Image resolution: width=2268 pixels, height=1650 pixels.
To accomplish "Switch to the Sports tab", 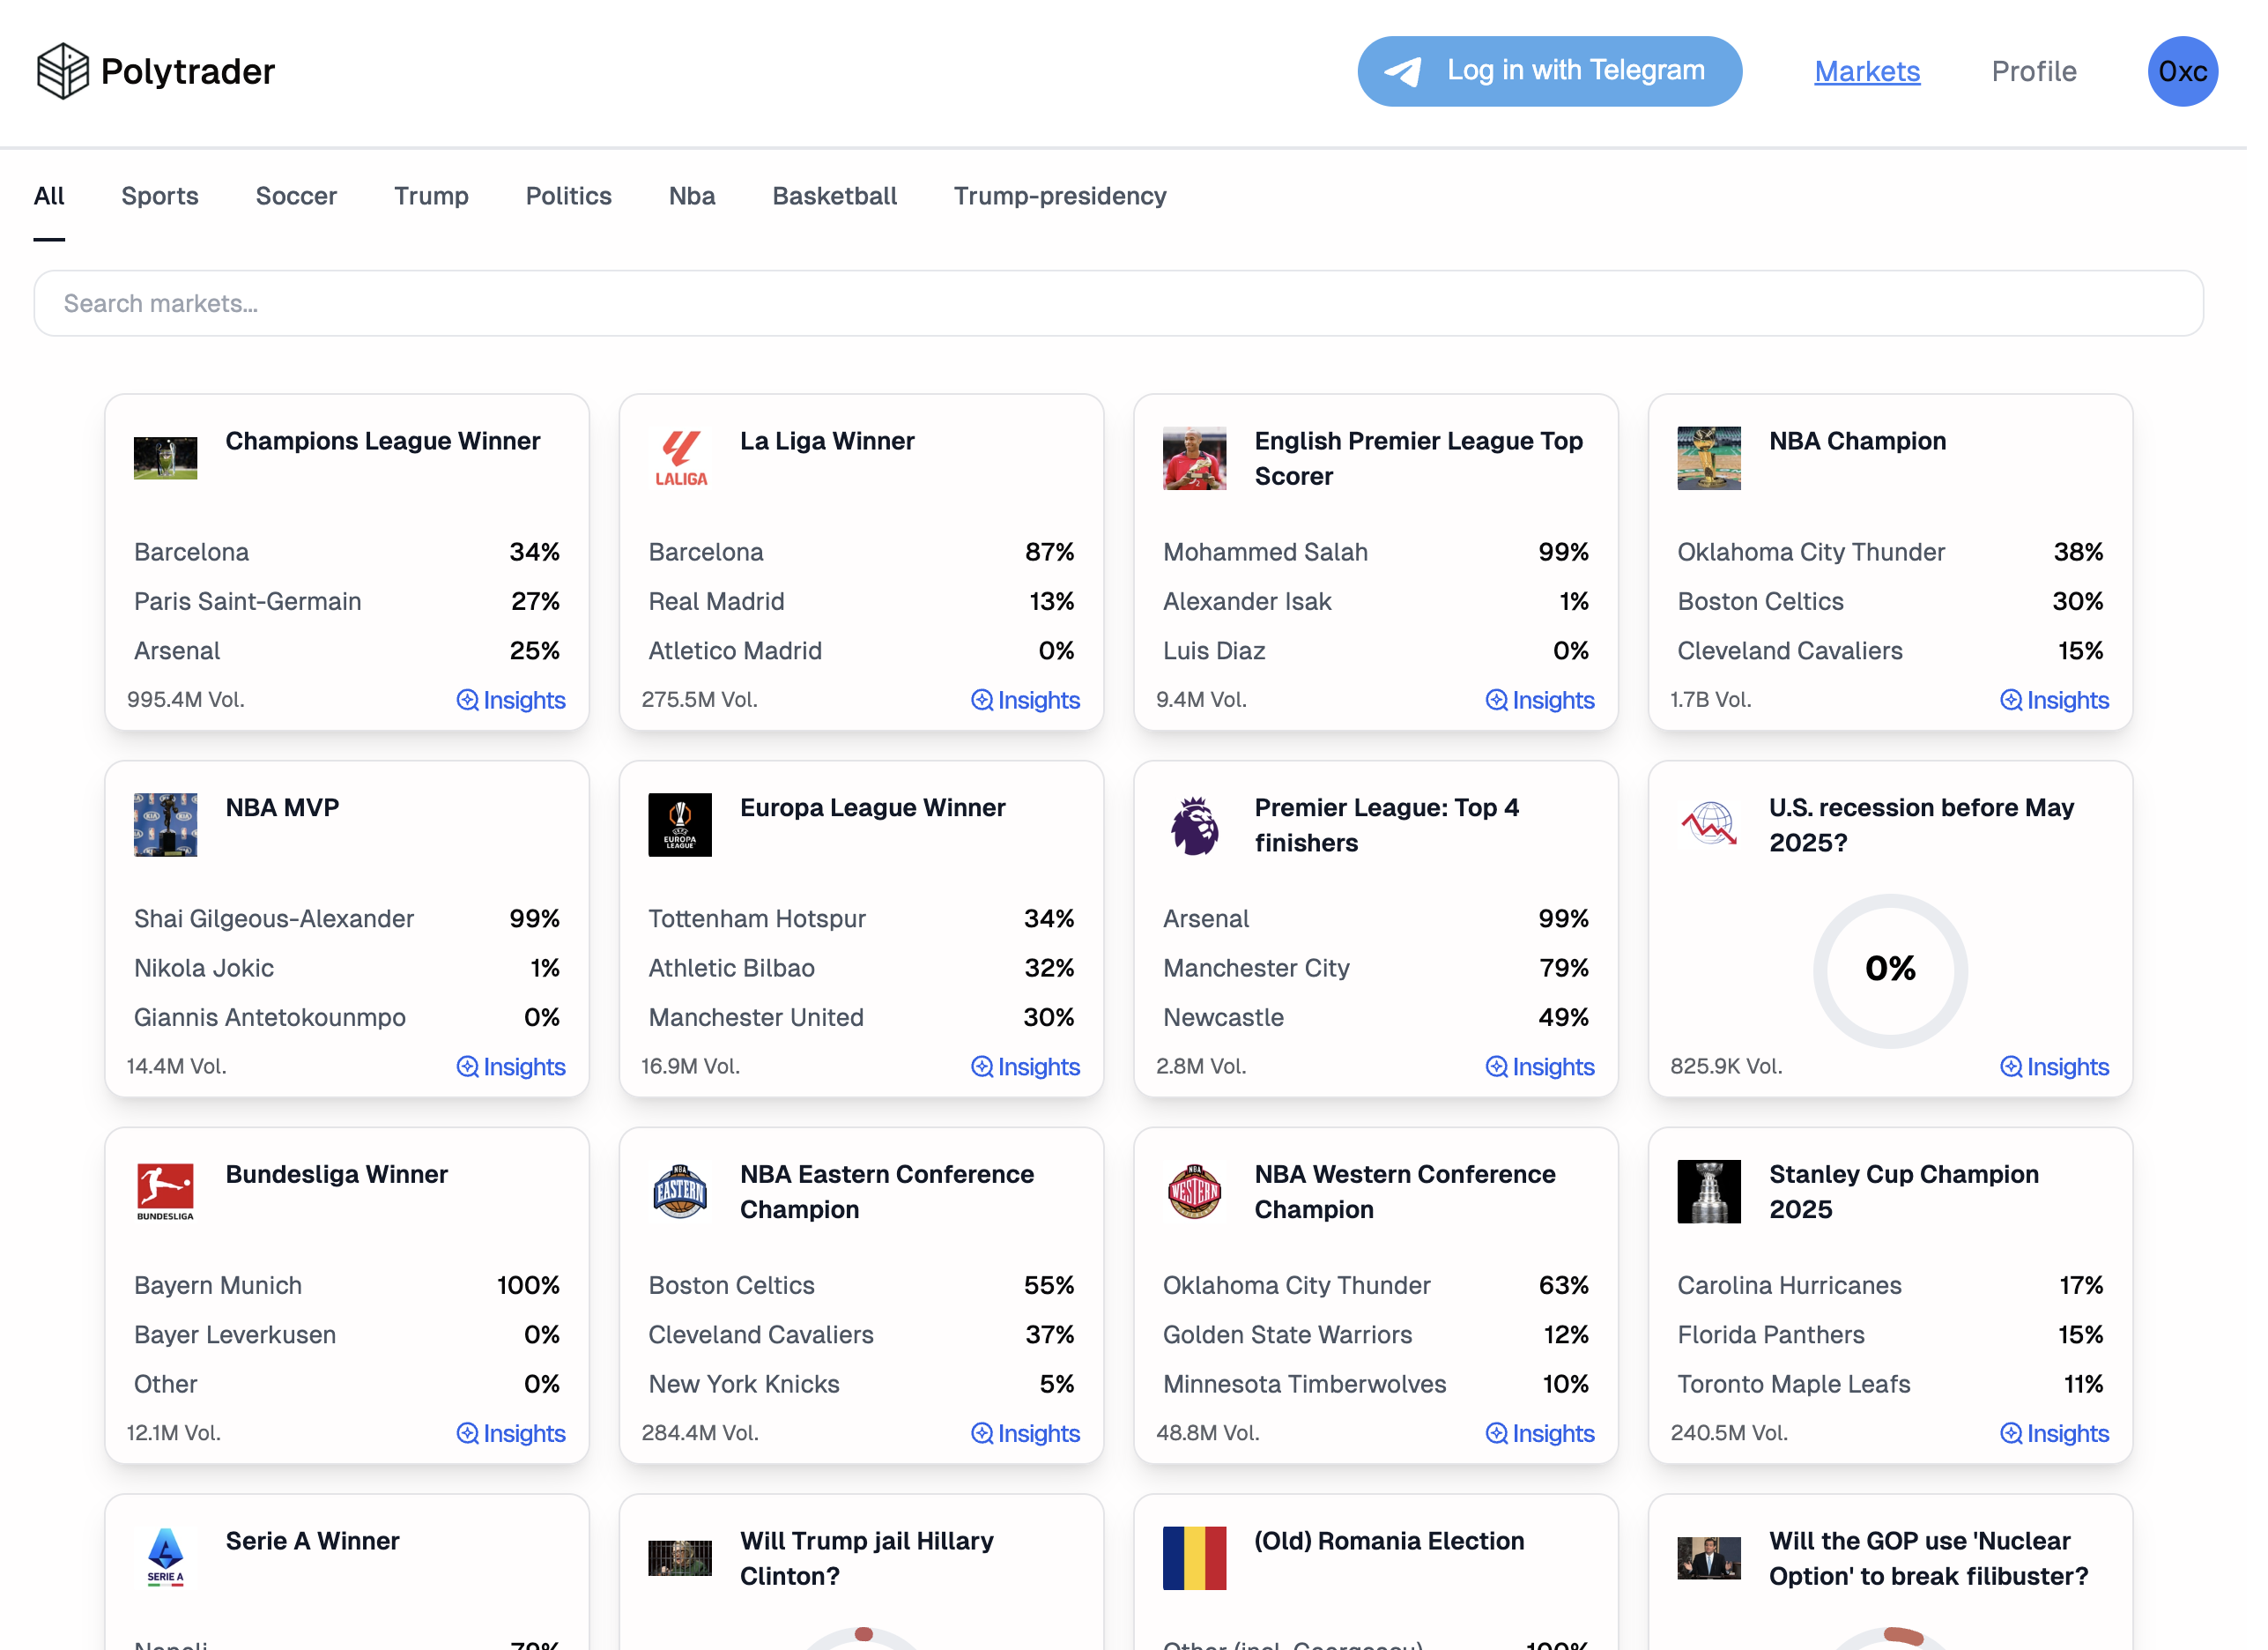I will (x=161, y=197).
